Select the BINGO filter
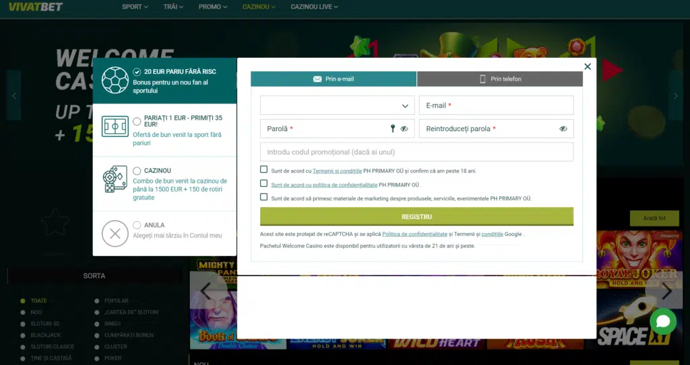The width and height of the screenshot is (690, 365). 108,324
